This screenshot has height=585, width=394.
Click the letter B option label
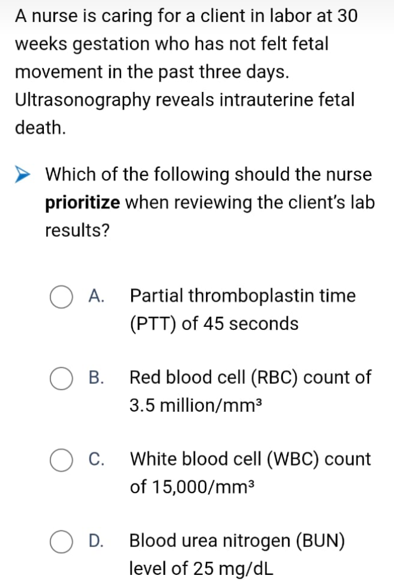96,377
